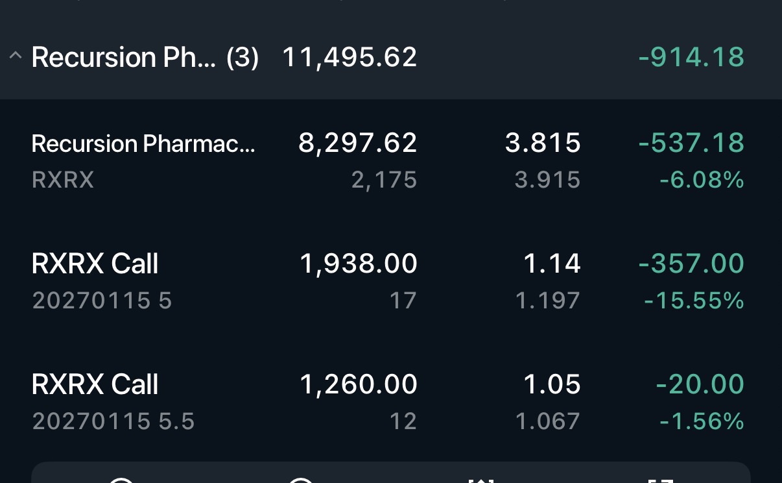Tap the 1,938.00 option market value

(x=358, y=264)
